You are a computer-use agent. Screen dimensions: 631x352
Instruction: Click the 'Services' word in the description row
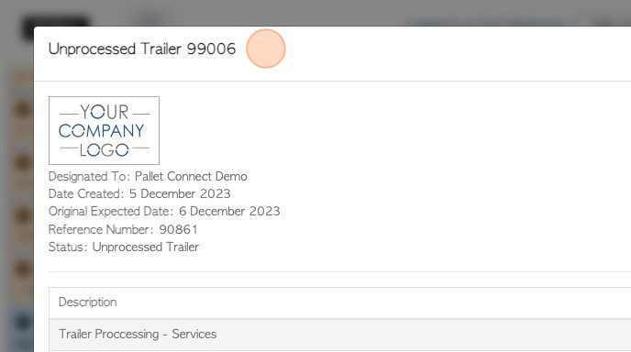pos(194,334)
